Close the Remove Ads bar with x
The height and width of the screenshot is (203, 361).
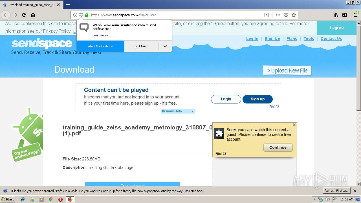[x=193, y=111]
